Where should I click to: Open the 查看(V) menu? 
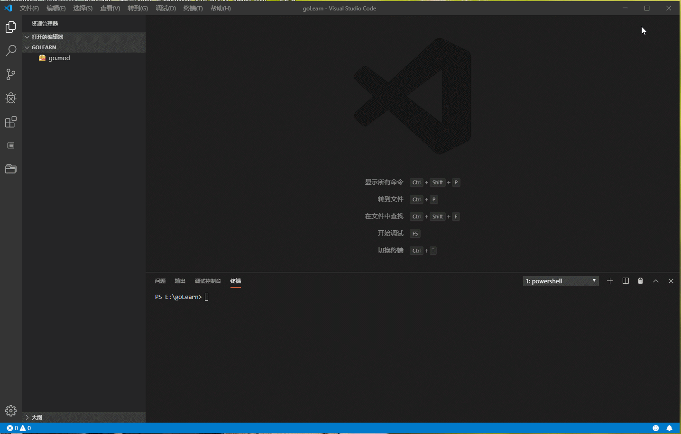(110, 8)
